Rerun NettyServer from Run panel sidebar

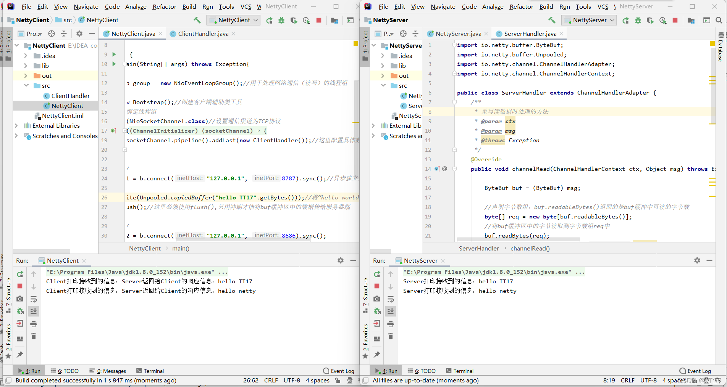coord(377,274)
